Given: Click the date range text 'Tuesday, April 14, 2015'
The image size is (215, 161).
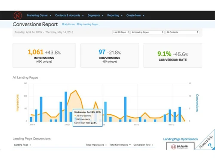Looking at the screenshot, I should click(x=28, y=32).
